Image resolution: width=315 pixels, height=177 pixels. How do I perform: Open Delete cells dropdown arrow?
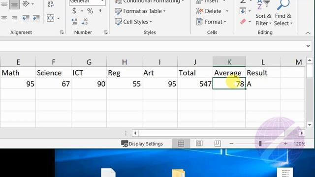click(x=227, y=11)
